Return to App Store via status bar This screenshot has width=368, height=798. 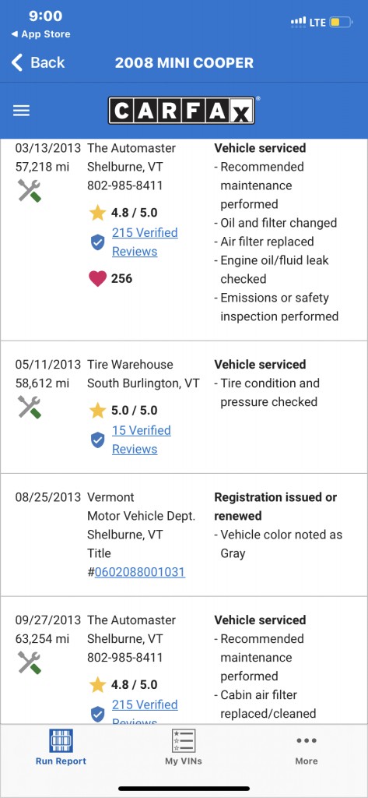[x=40, y=34]
